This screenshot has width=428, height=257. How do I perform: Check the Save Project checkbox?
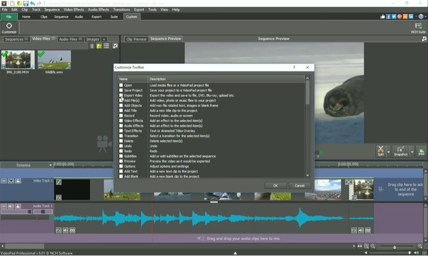(x=121, y=90)
